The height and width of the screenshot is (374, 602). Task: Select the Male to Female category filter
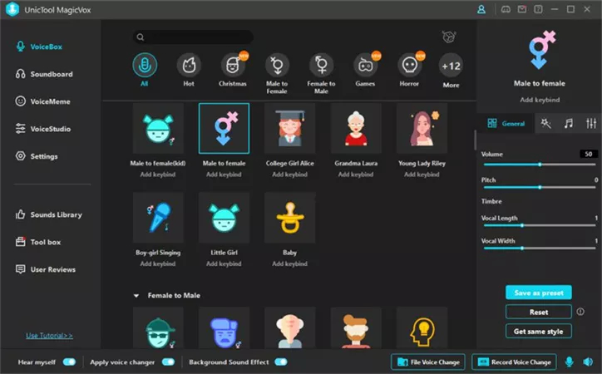click(277, 65)
